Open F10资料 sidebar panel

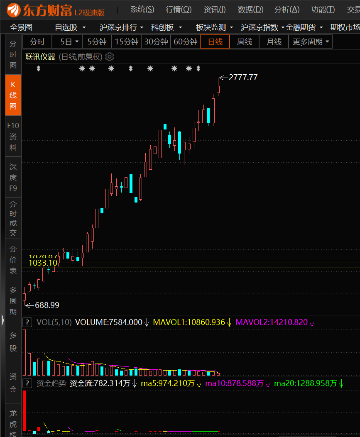[13, 136]
